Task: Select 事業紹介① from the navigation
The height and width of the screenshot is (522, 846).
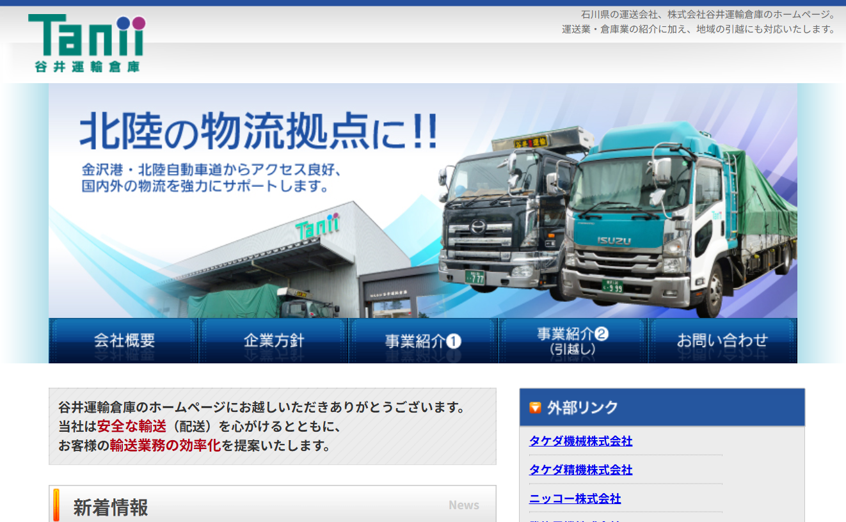Action: (422, 340)
